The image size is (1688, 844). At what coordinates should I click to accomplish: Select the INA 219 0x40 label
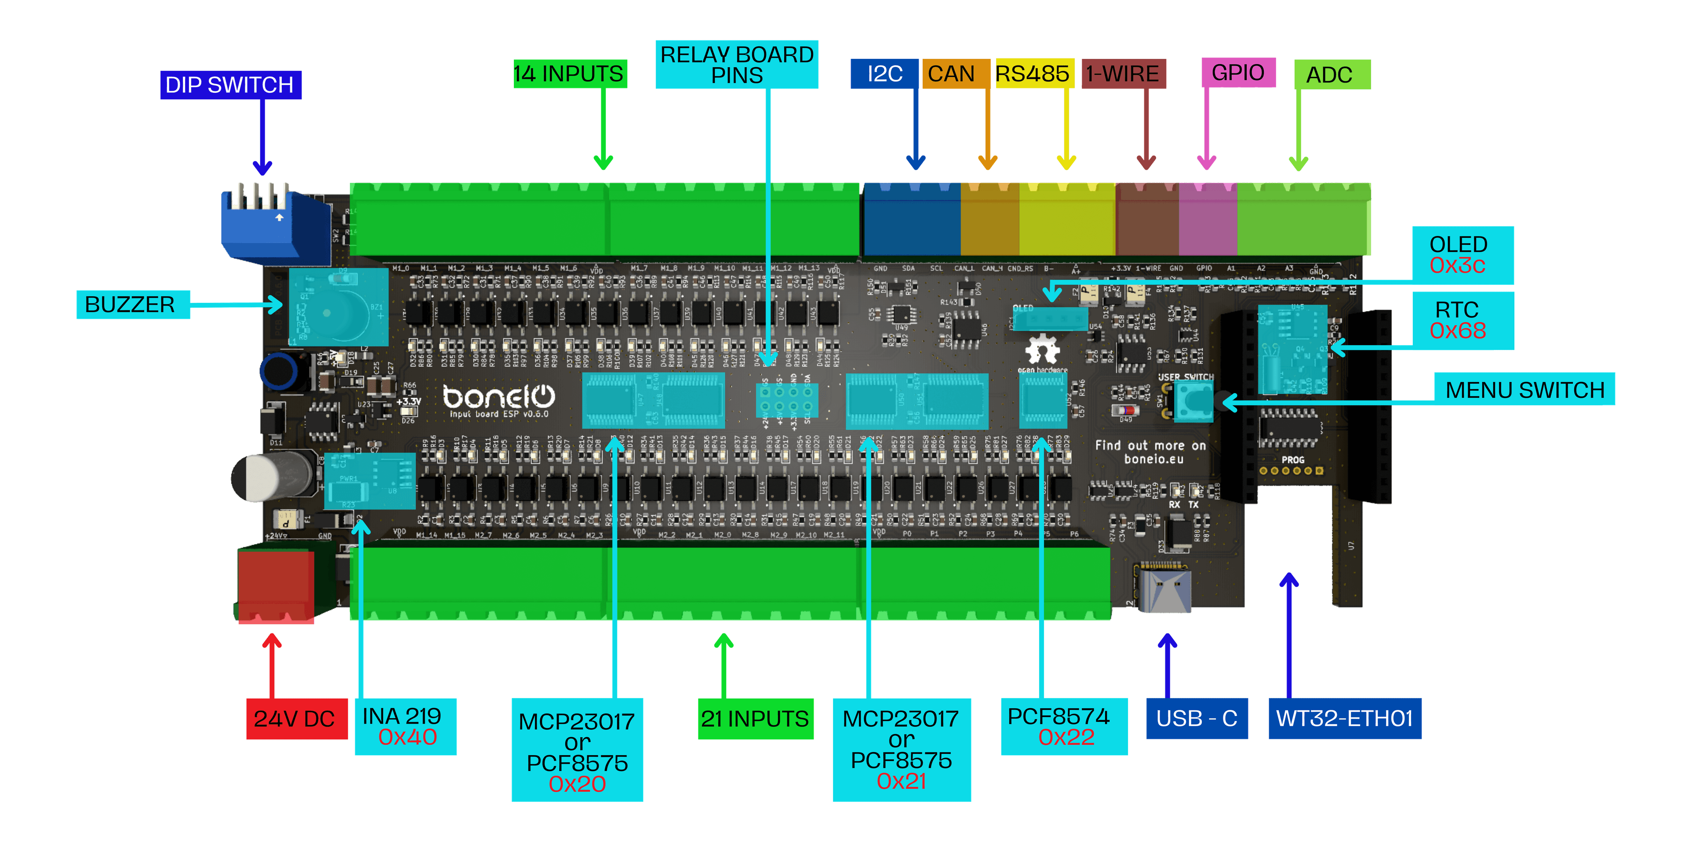point(406,727)
